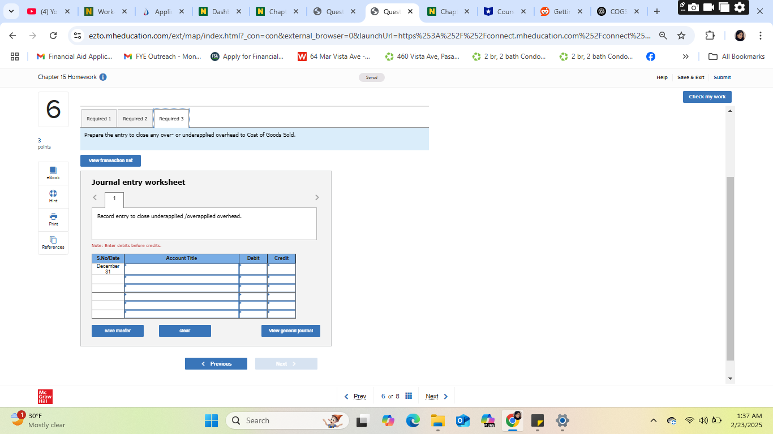Click the View transaction list button
Screen dimensions: 773x434
110,160
